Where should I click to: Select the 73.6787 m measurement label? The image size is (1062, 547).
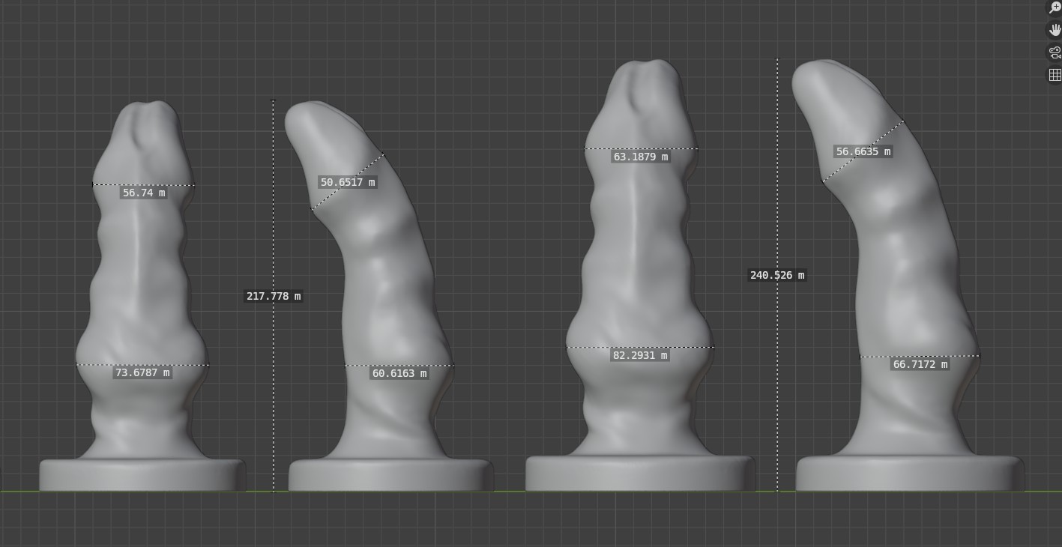point(142,372)
